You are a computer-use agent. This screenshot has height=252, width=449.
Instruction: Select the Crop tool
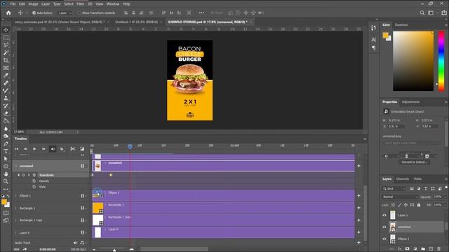(x=6, y=60)
